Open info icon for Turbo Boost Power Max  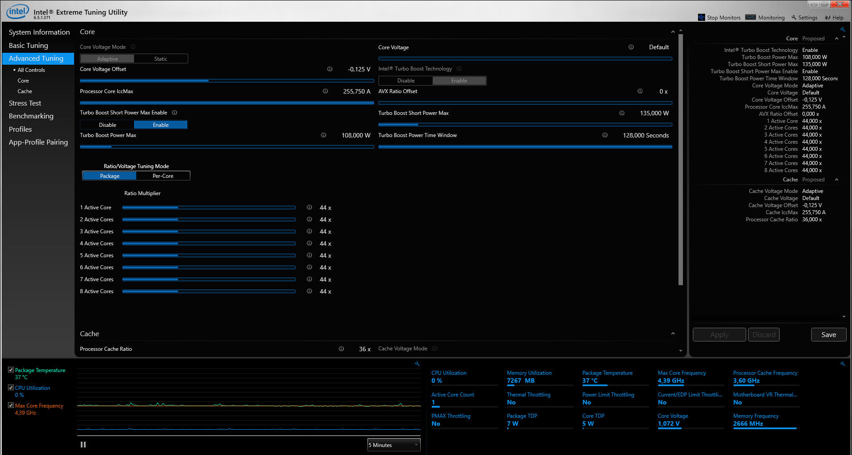pyautogui.click(x=323, y=135)
